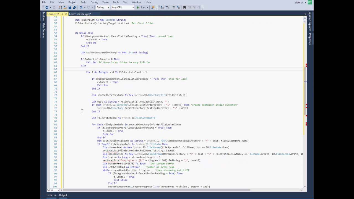This screenshot has width=354, height=199.
Task: Open the Build menu
Action: coord(83,2)
